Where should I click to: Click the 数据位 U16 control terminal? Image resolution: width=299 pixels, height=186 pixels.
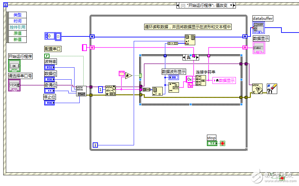pyautogui.click(x=49, y=79)
